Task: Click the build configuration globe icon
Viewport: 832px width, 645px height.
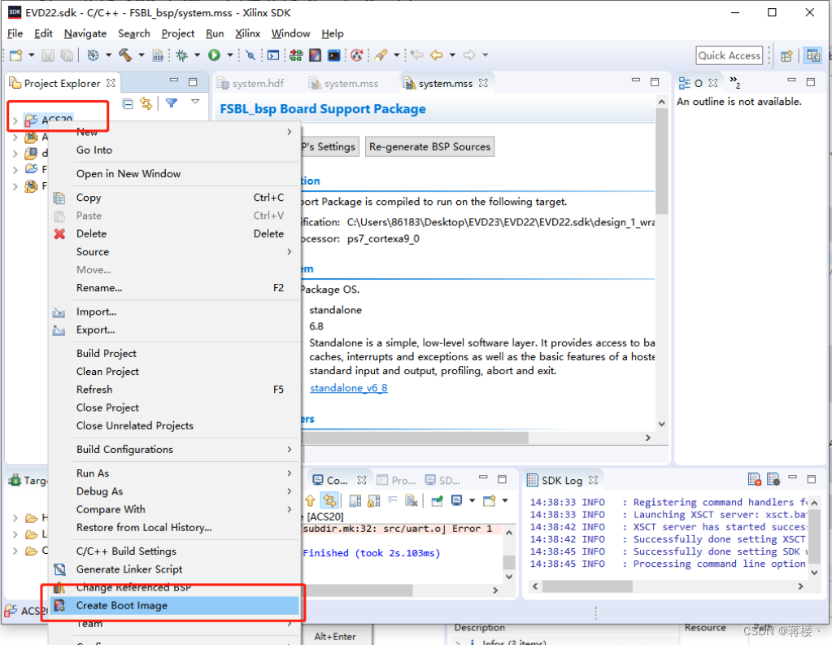Action: click(93, 54)
